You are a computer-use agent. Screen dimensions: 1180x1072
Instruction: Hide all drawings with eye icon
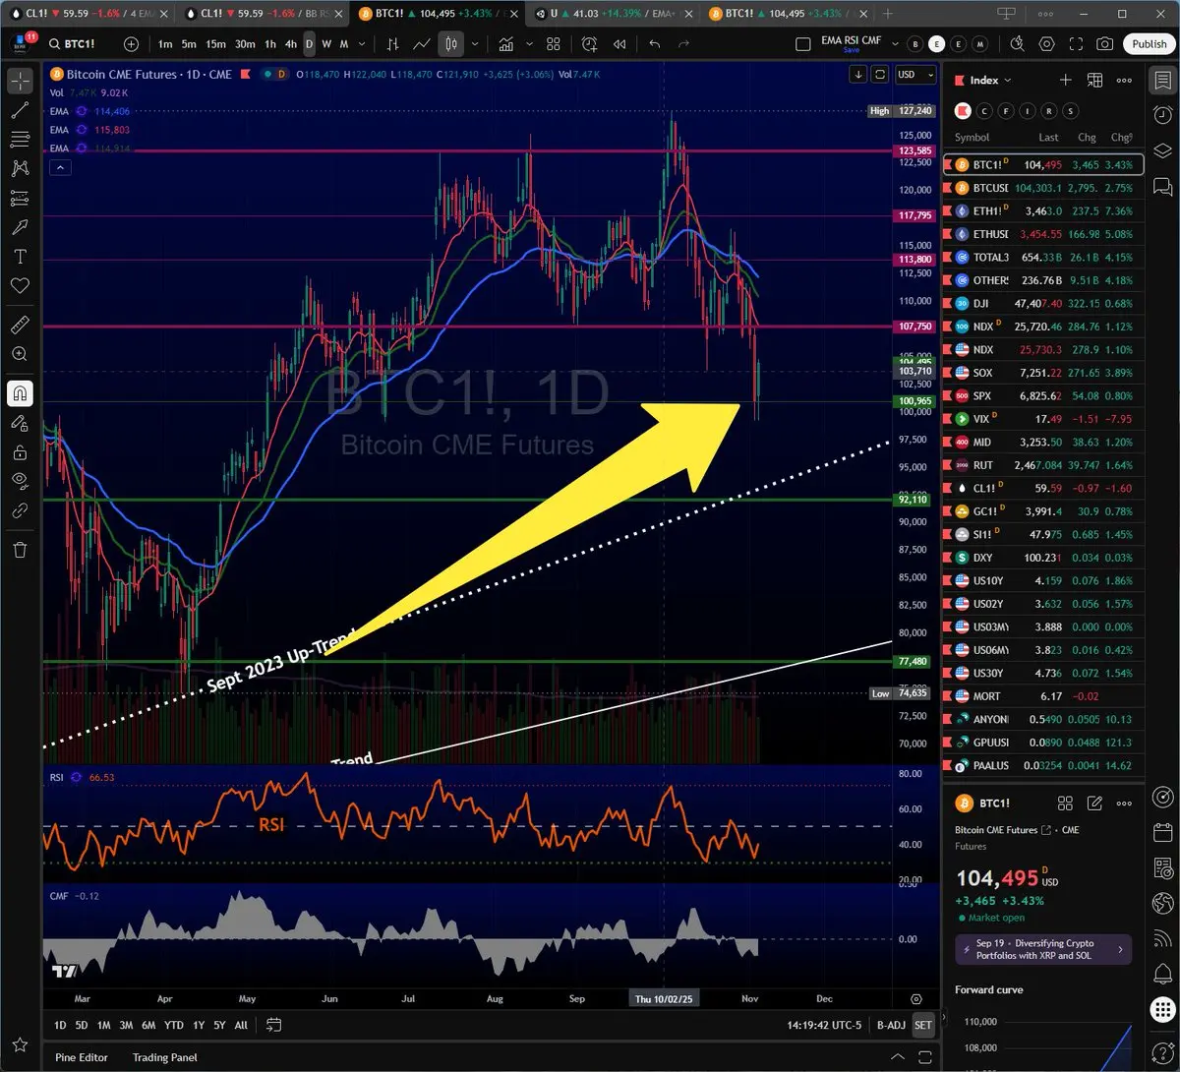click(x=20, y=481)
